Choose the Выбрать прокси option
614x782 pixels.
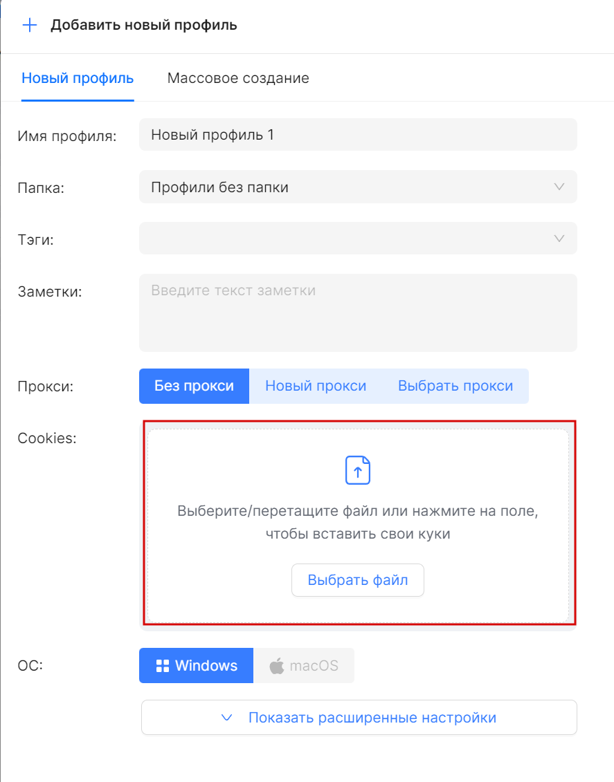click(x=455, y=386)
